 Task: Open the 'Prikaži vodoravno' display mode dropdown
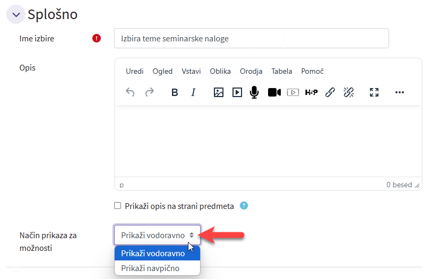point(157,235)
